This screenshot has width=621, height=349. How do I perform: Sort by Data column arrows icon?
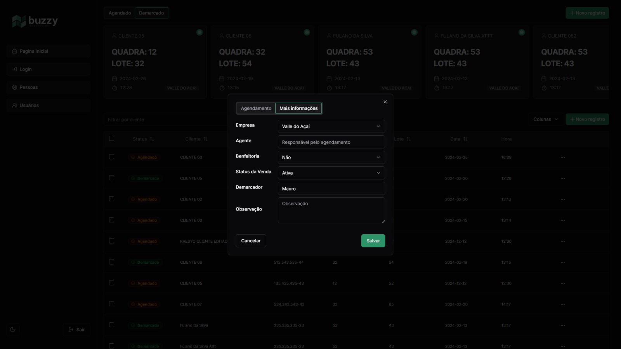465,139
